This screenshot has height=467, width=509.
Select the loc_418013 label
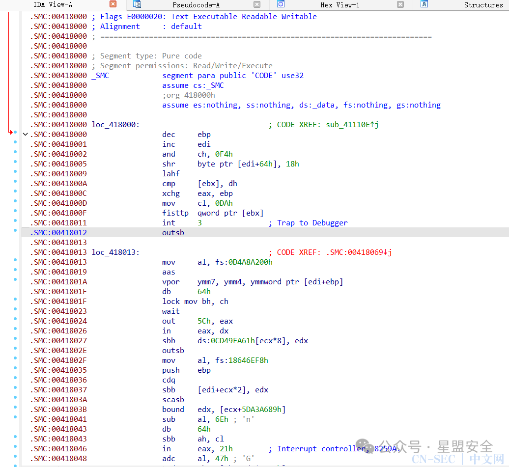115,252
